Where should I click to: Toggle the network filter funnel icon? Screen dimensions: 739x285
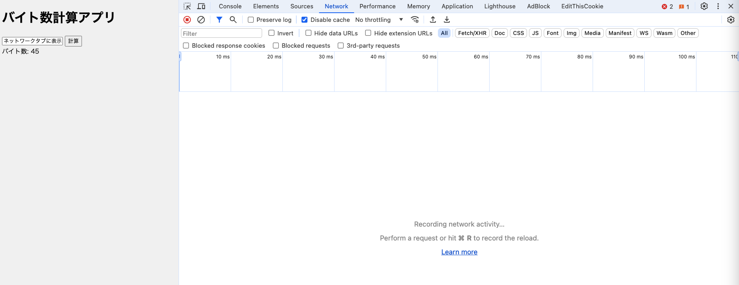[219, 19]
